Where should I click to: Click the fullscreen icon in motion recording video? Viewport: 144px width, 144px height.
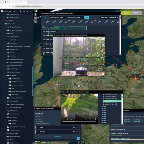point(90,119)
